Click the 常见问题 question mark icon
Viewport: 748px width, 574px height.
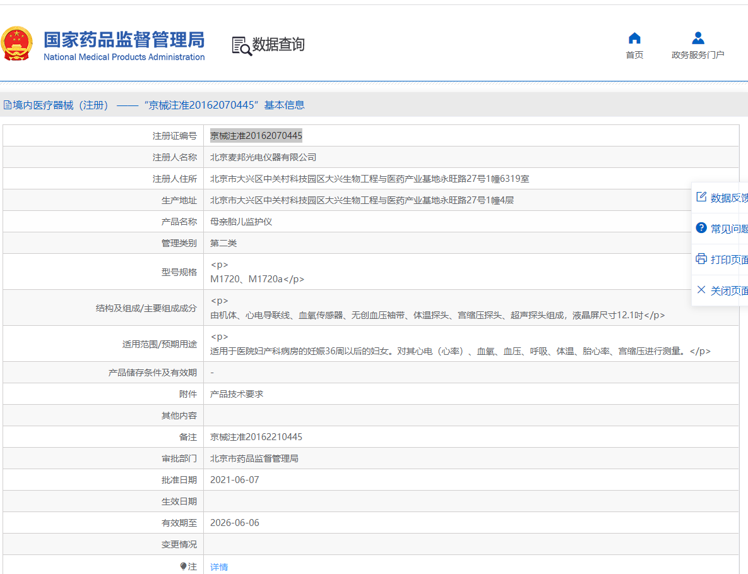pyautogui.click(x=701, y=227)
